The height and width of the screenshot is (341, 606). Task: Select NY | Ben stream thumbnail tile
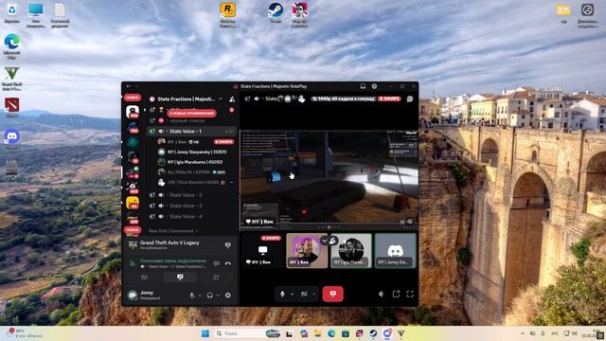(263, 250)
